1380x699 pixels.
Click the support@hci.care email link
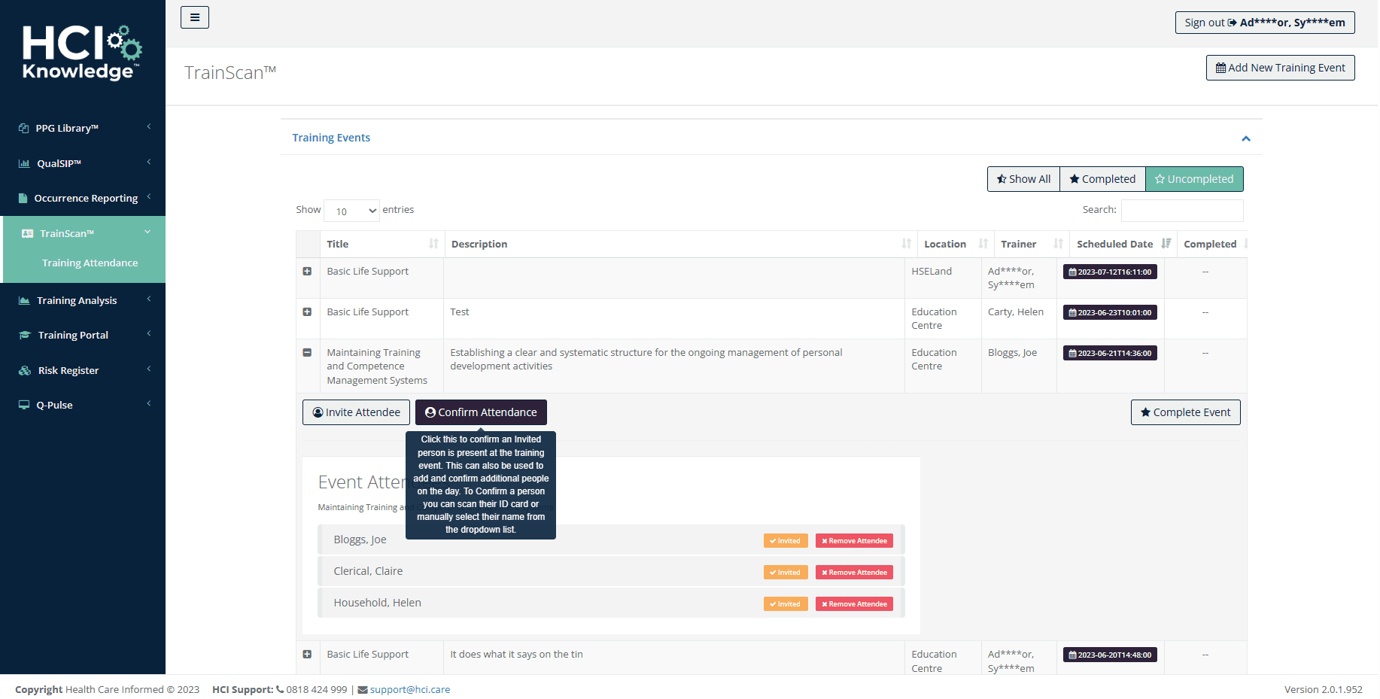point(410,689)
